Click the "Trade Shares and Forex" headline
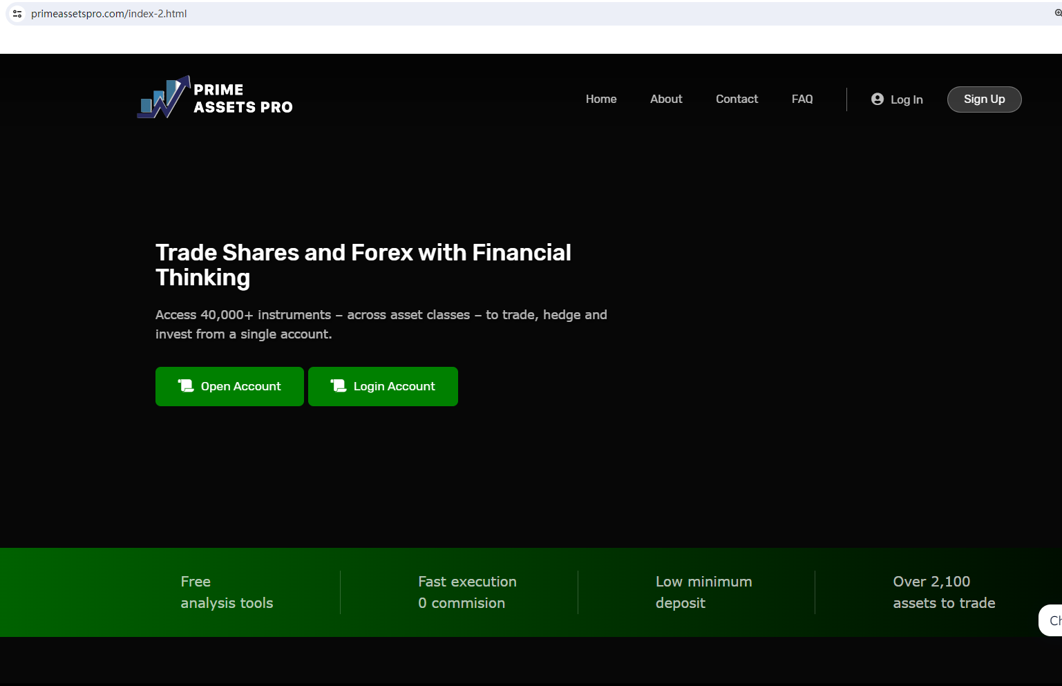The width and height of the screenshot is (1062, 686). click(363, 265)
